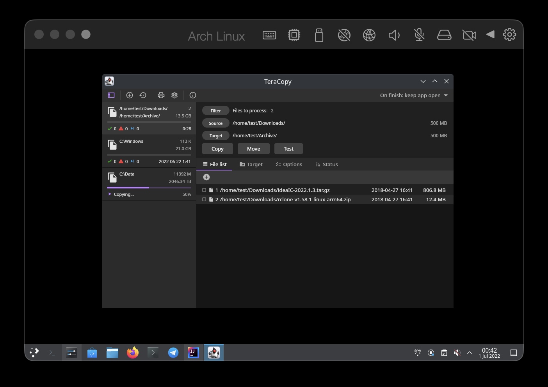Expand hidden system tray icons arrow
The width and height of the screenshot is (548, 387).
click(x=470, y=353)
